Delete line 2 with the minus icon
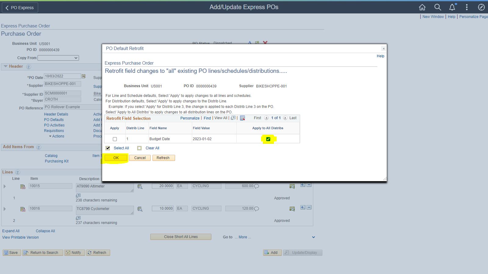 (x=309, y=207)
